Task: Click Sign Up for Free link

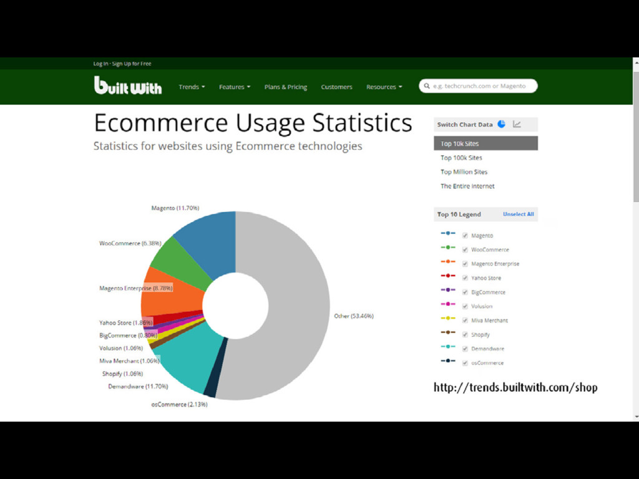Action: (x=132, y=64)
